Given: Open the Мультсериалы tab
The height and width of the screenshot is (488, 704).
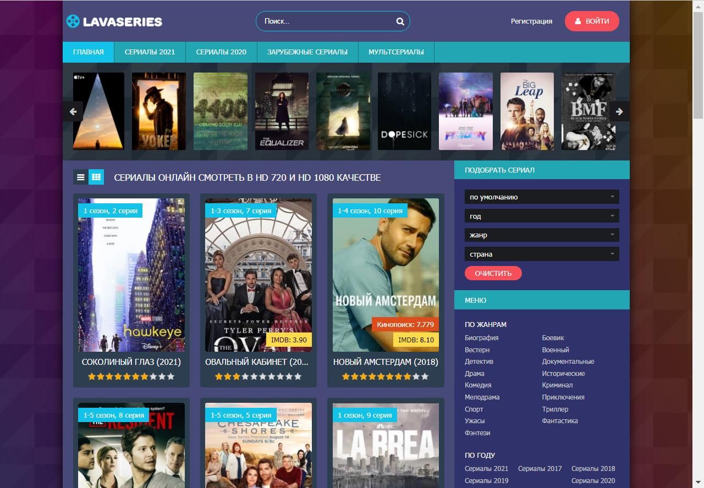Looking at the screenshot, I should (396, 52).
